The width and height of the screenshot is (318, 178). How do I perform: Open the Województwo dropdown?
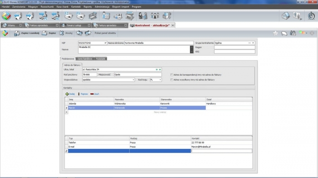coord(133,80)
